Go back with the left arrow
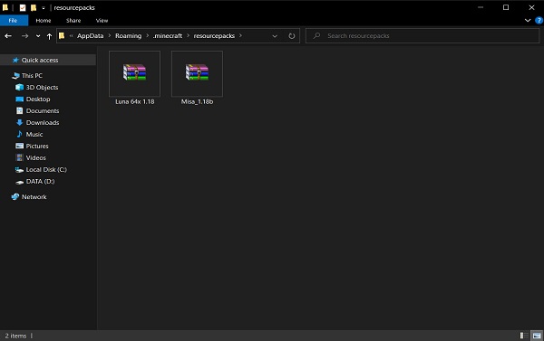This screenshot has width=544, height=341. (x=8, y=36)
